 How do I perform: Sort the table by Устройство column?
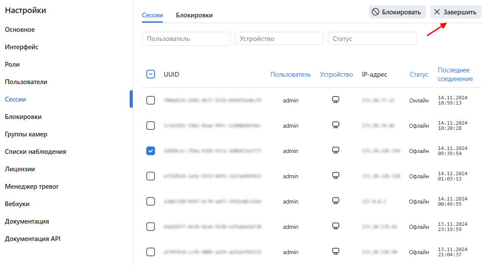[x=336, y=75]
